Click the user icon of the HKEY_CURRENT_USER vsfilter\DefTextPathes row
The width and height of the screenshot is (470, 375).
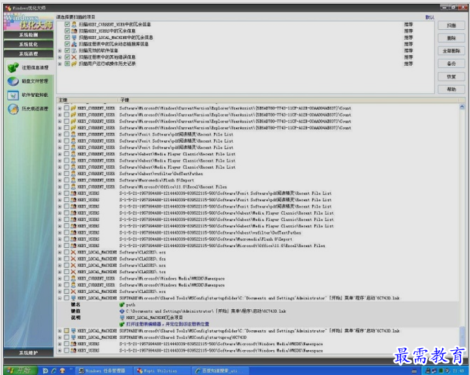(73, 174)
